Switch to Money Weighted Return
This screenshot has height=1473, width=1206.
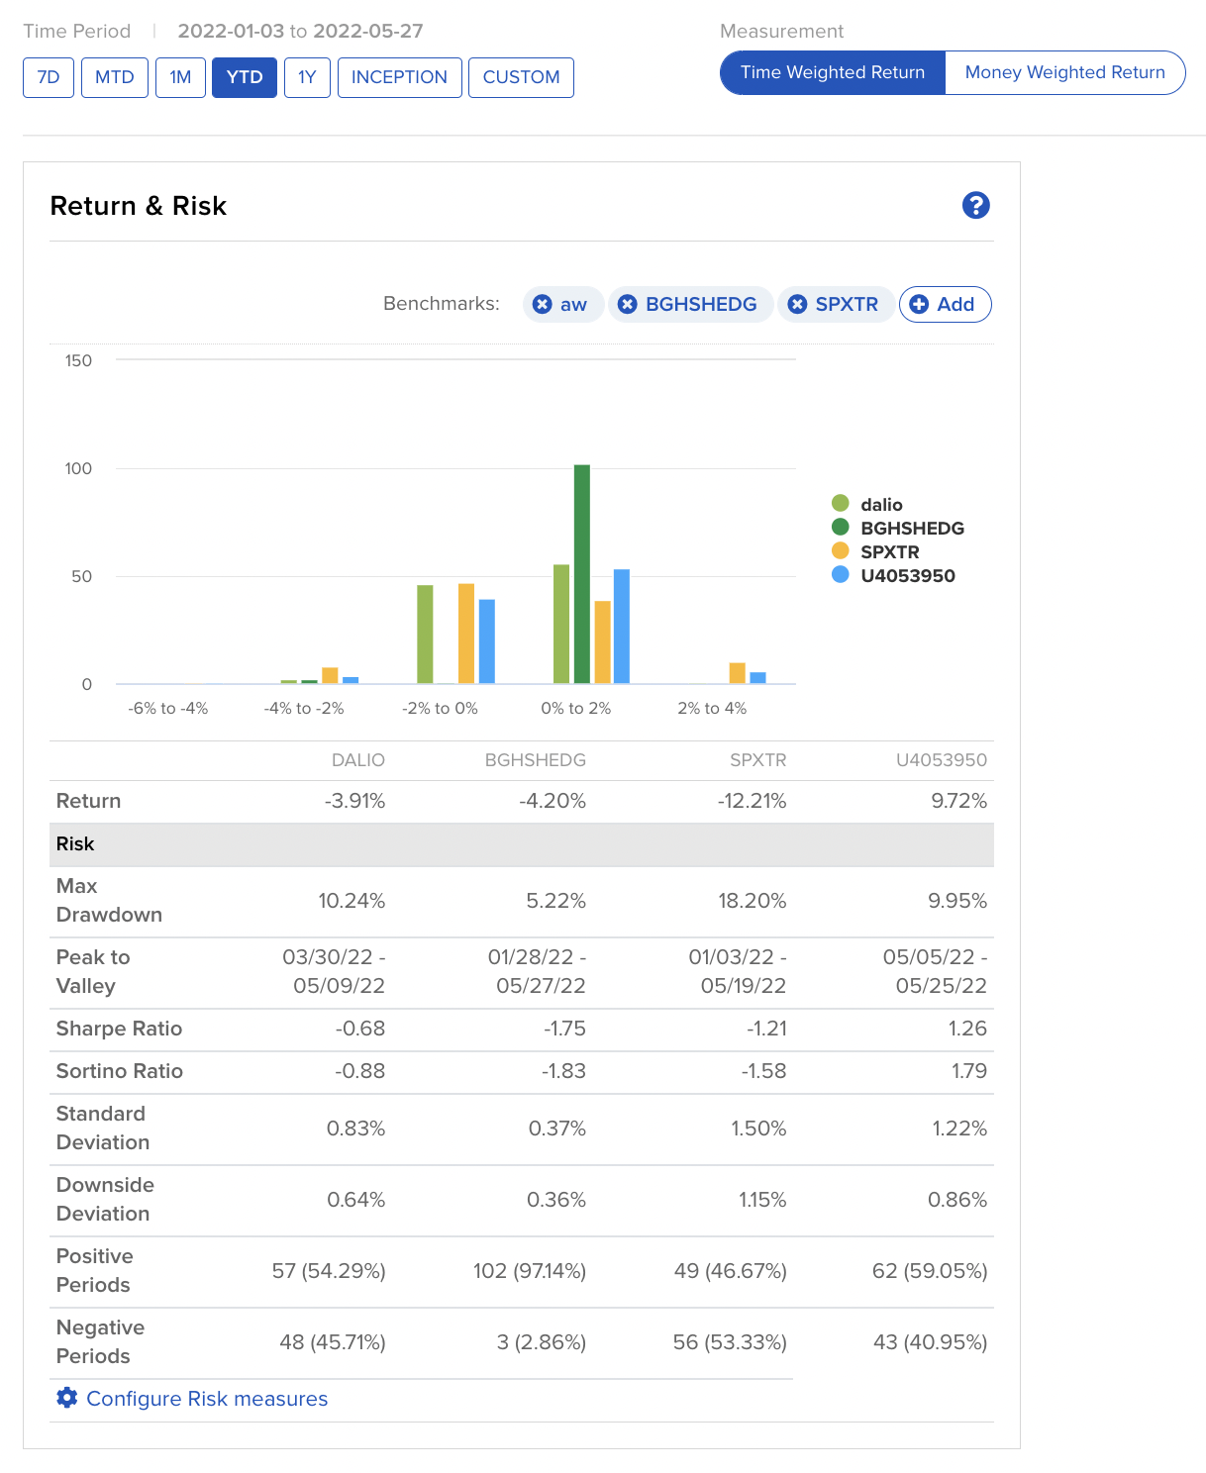click(1064, 72)
